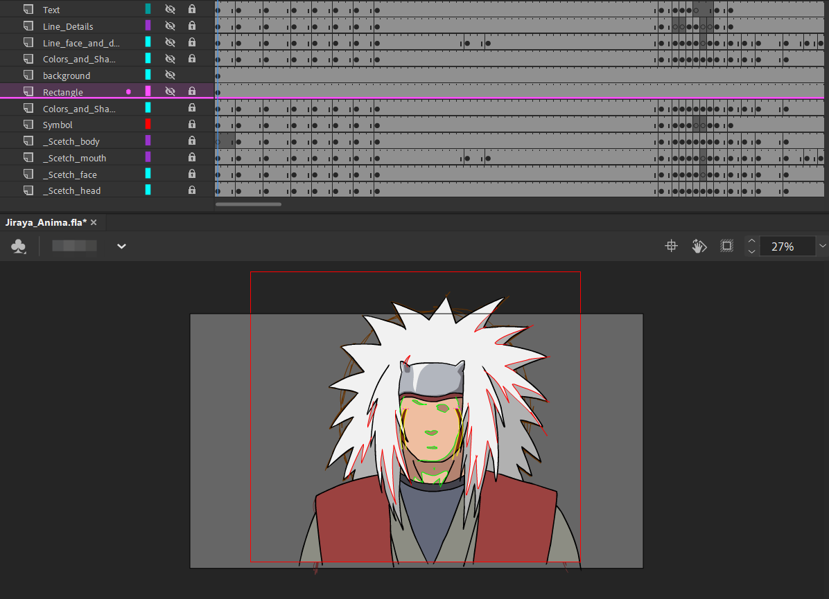Click the Center Stage icon

coord(671,246)
